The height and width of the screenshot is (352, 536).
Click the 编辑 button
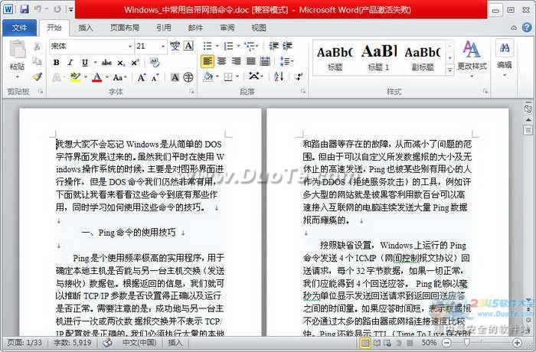(x=505, y=57)
